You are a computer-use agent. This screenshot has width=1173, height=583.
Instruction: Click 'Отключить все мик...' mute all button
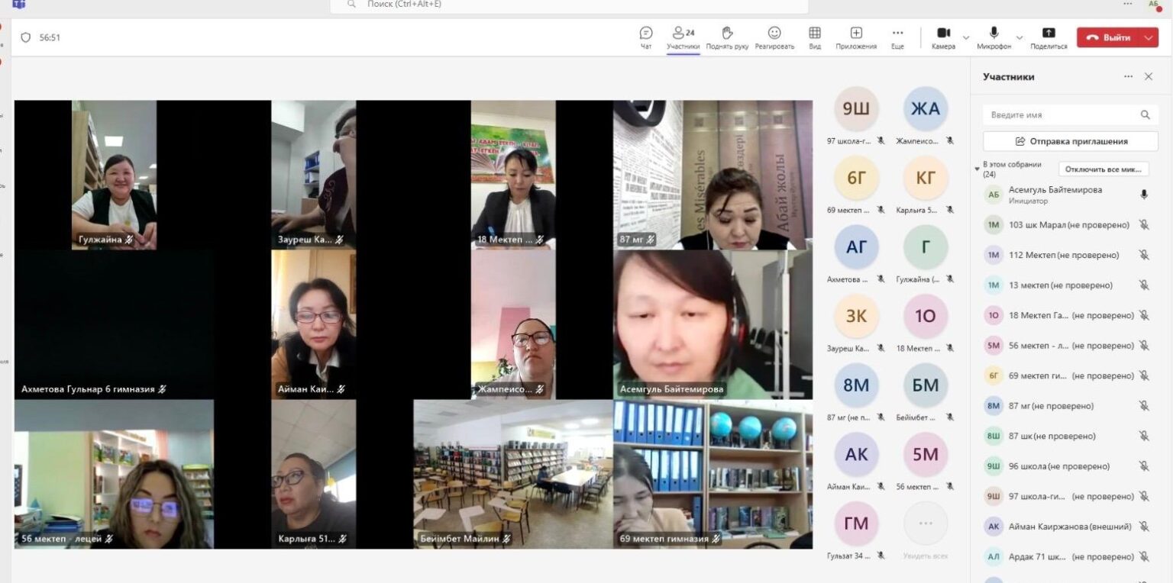pyautogui.click(x=1103, y=169)
